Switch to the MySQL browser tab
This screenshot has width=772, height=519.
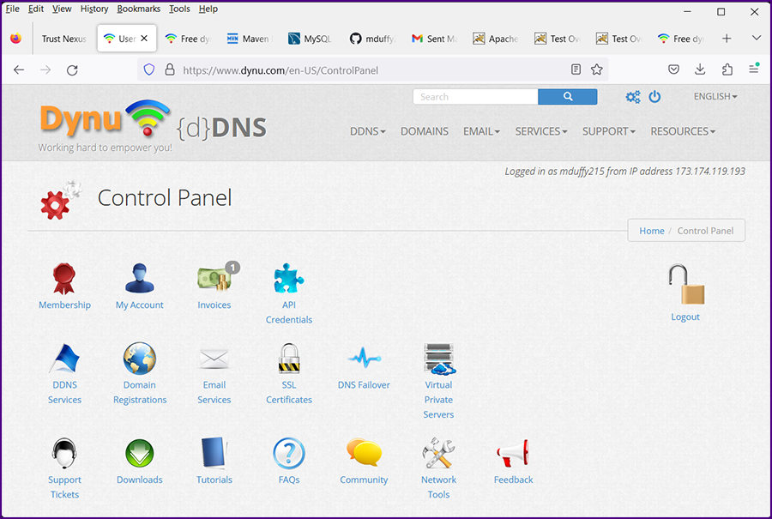click(311, 39)
